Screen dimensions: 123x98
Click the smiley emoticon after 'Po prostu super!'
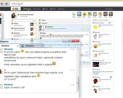click(22, 51)
